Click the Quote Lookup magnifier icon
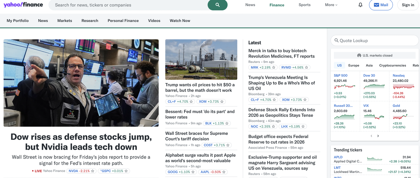This screenshot has height=178, width=420. click(x=336, y=40)
